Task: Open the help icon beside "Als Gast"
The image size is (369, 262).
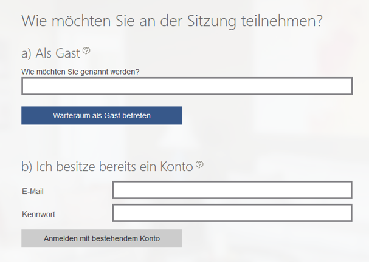Action: (86, 50)
